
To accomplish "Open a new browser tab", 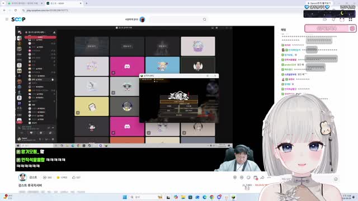I will tap(87, 3).
